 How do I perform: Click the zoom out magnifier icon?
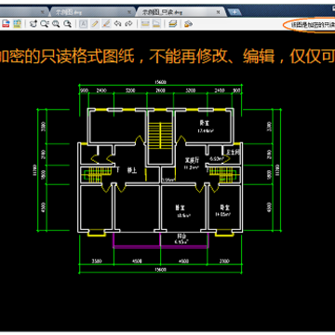(67, 23)
